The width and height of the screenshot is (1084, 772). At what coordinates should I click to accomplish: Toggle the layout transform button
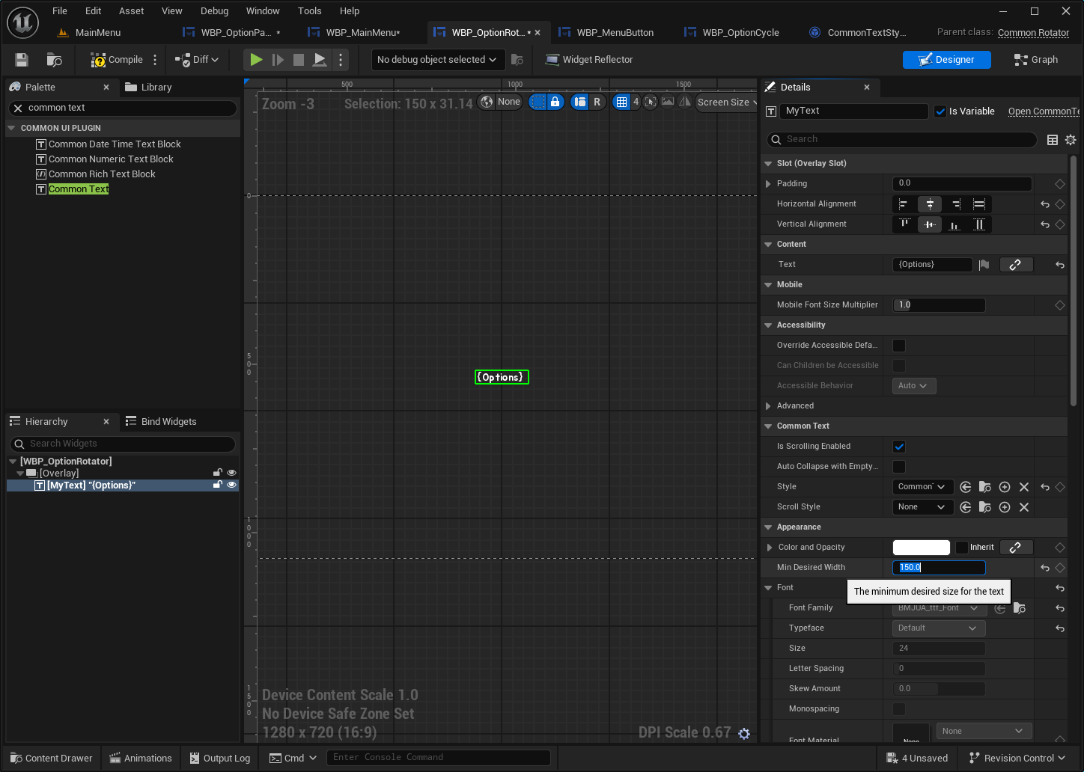point(579,102)
